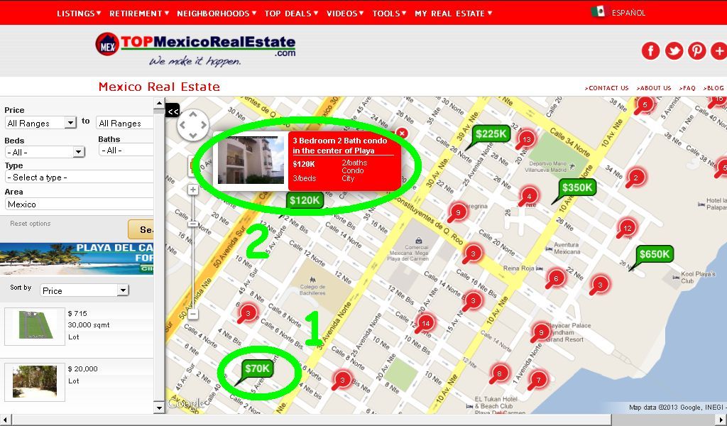
Task: Click the Playa del Carmen beach banner
Action: (x=77, y=258)
